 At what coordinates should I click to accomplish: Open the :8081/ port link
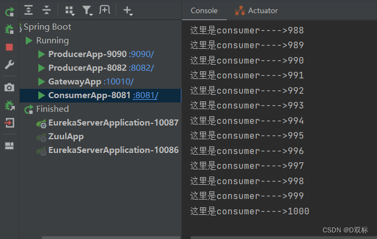pos(145,95)
